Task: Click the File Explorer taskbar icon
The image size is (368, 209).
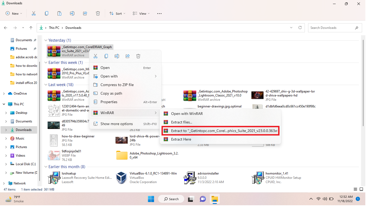Action: click(215, 199)
